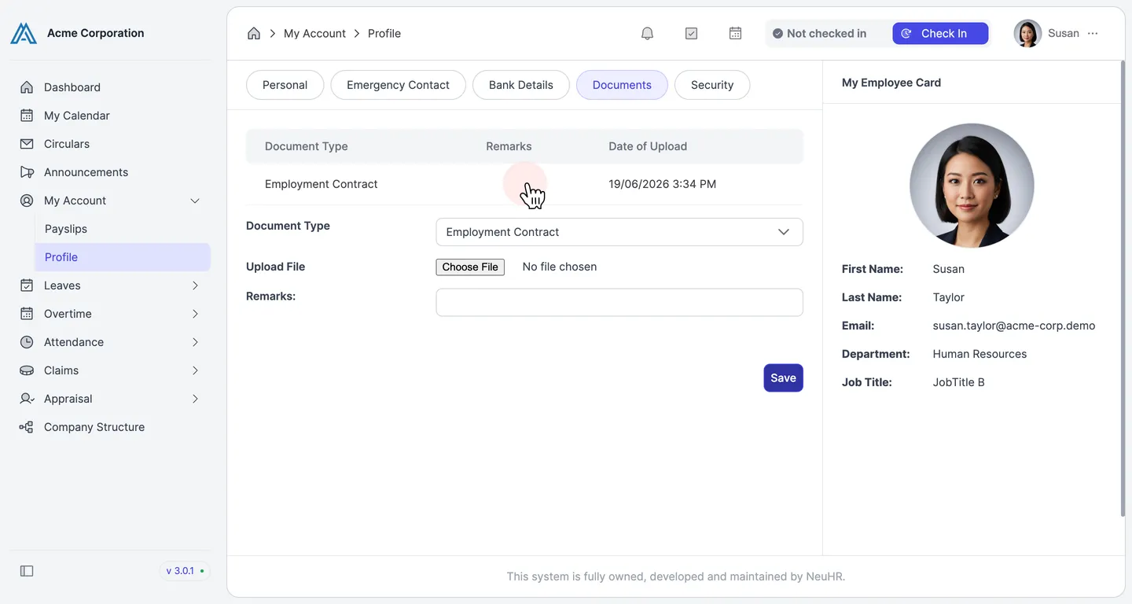Click the Company Structure hierarchy icon
The height and width of the screenshot is (604, 1132).
click(x=27, y=427)
